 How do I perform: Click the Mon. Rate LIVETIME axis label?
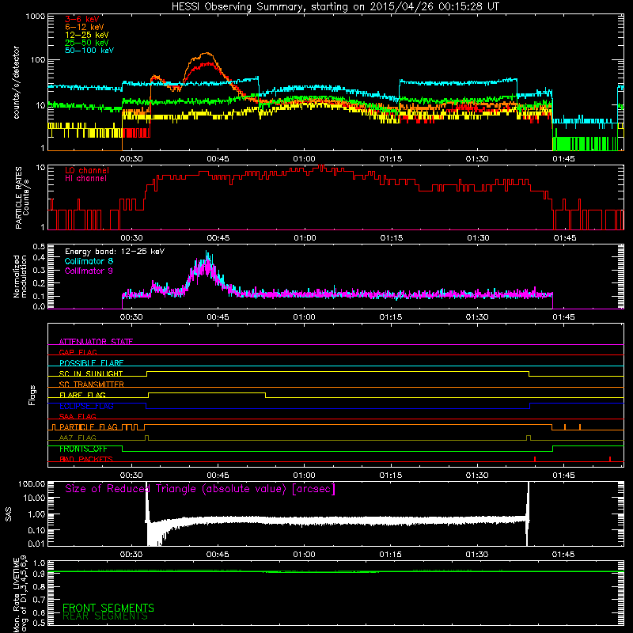click(x=21, y=594)
